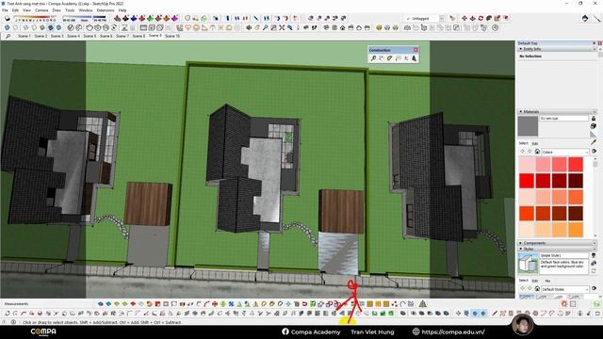Click the Compa Academy Facebook link

pos(311,331)
